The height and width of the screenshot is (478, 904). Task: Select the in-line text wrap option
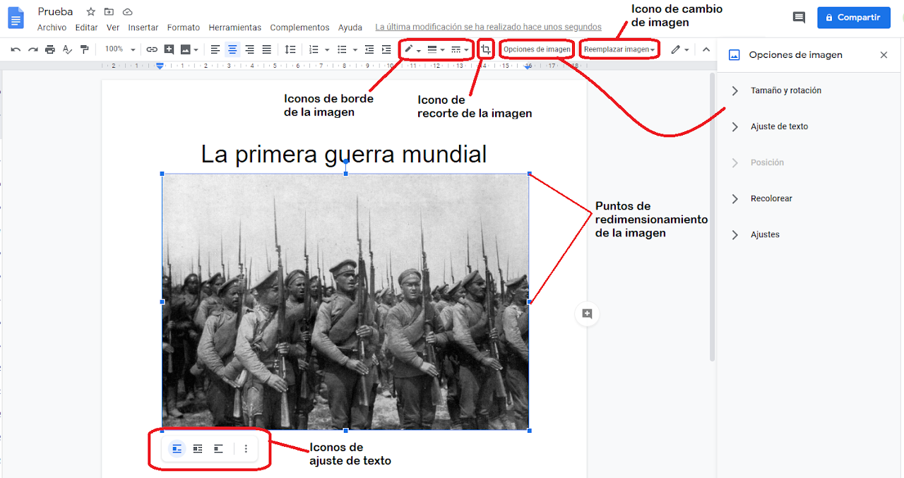177,448
